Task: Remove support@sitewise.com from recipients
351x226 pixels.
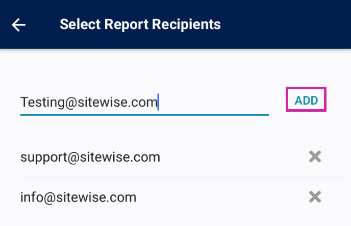Action: pos(315,157)
